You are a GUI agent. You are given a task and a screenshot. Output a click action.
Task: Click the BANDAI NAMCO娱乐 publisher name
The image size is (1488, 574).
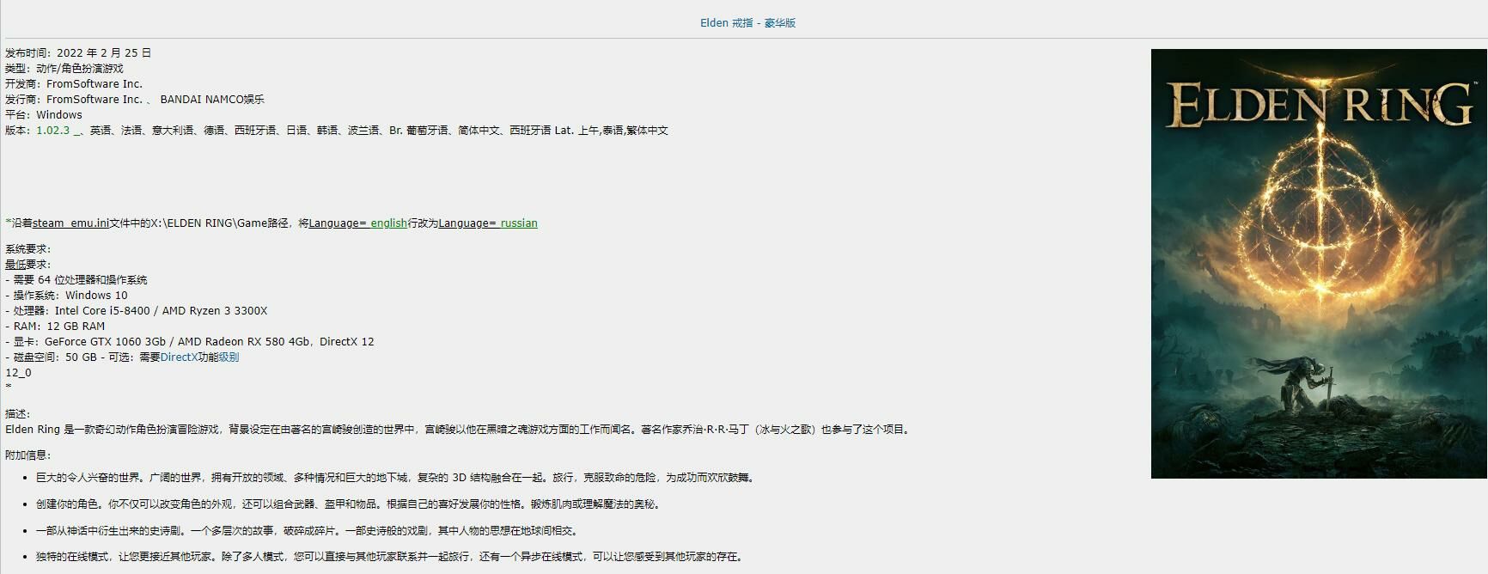point(211,100)
